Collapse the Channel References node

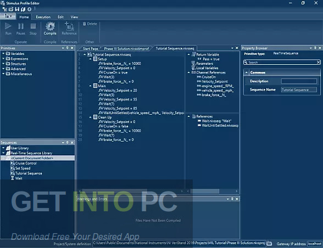(189, 72)
